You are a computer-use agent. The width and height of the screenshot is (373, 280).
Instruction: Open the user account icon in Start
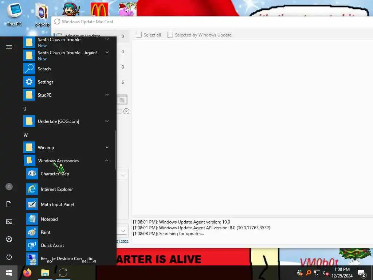(9, 187)
